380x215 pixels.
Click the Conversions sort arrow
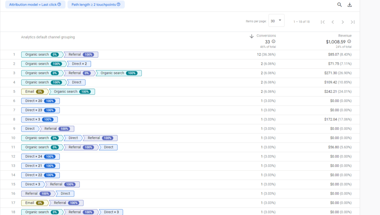click(252, 36)
